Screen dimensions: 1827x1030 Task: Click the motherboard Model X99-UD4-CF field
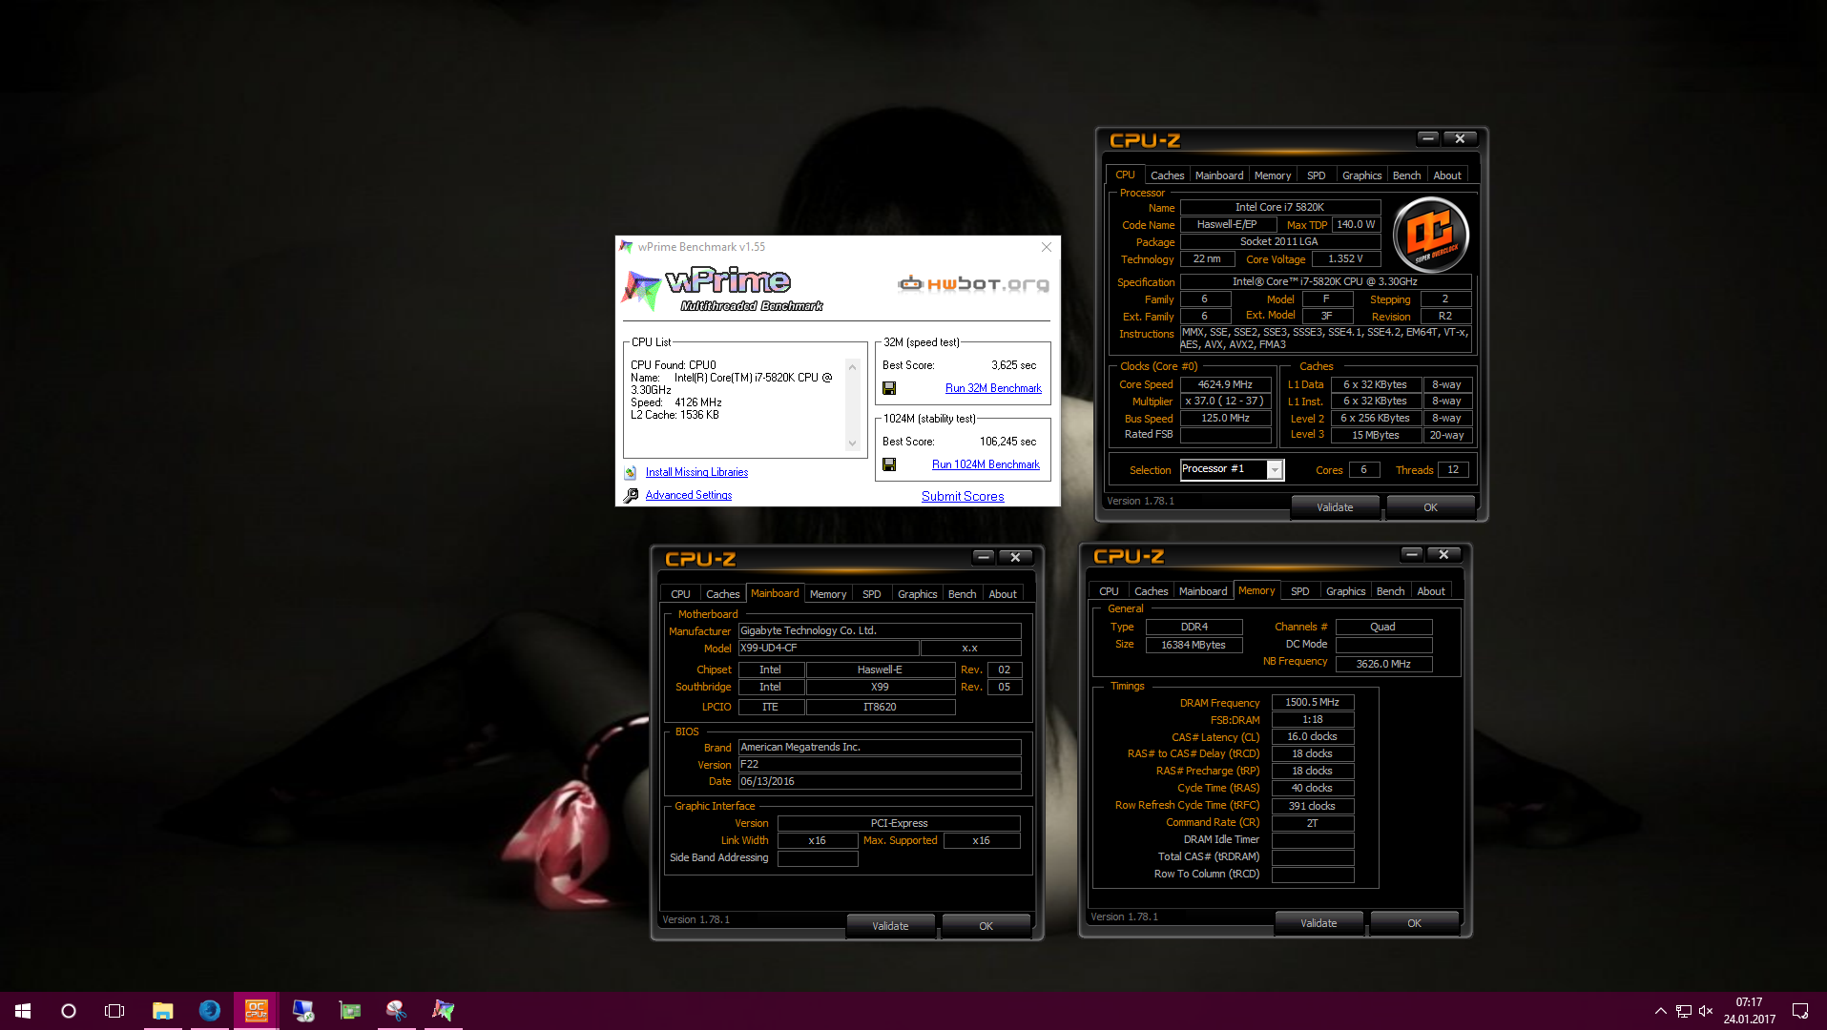coord(828,648)
